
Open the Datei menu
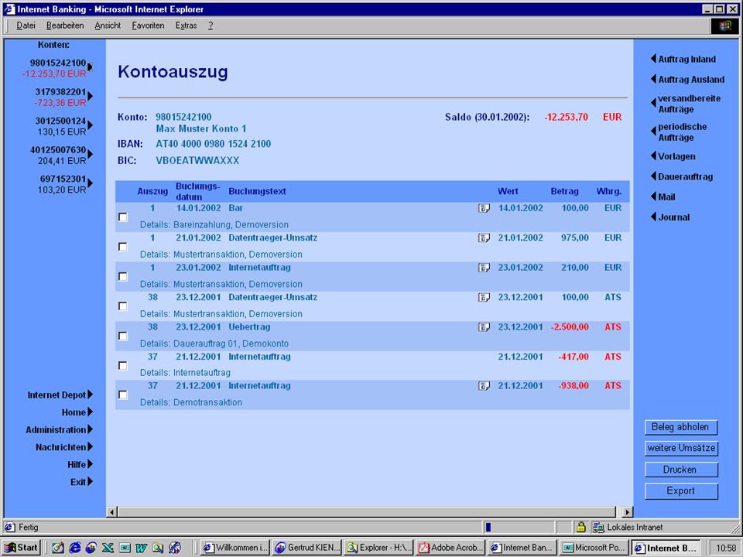click(26, 26)
